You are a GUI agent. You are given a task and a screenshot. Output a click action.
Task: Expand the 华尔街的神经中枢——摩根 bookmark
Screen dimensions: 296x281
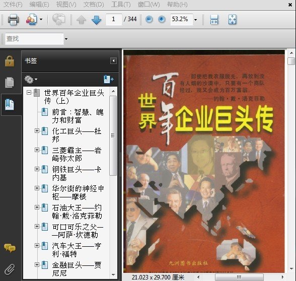tap(37, 188)
